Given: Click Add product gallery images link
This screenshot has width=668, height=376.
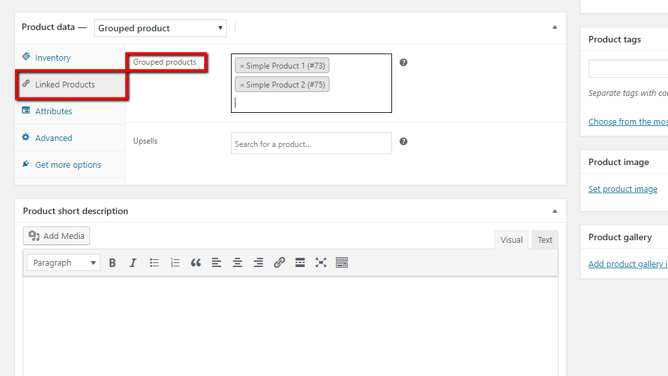Looking at the screenshot, I should click(x=628, y=264).
